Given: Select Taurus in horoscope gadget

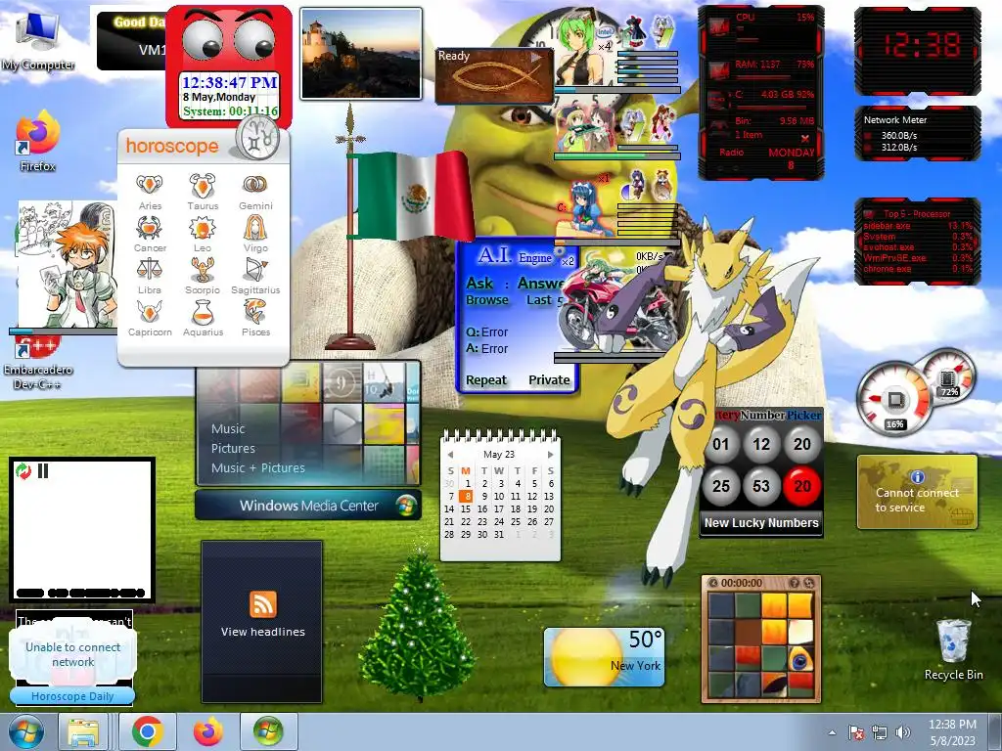Looking at the screenshot, I should click(x=203, y=193).
